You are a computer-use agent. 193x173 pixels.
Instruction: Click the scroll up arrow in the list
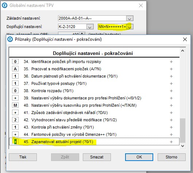click(182, 51)
